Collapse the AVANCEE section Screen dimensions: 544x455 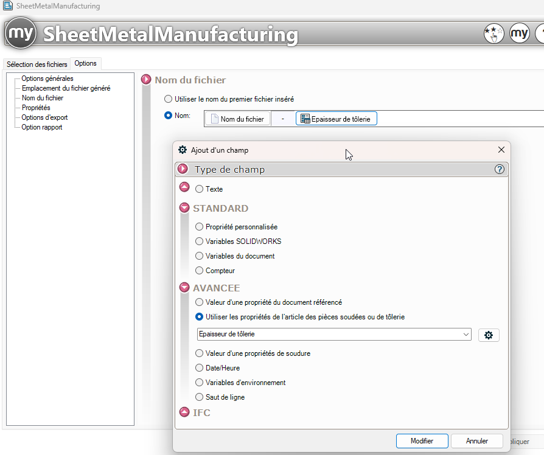click(185, 288)
